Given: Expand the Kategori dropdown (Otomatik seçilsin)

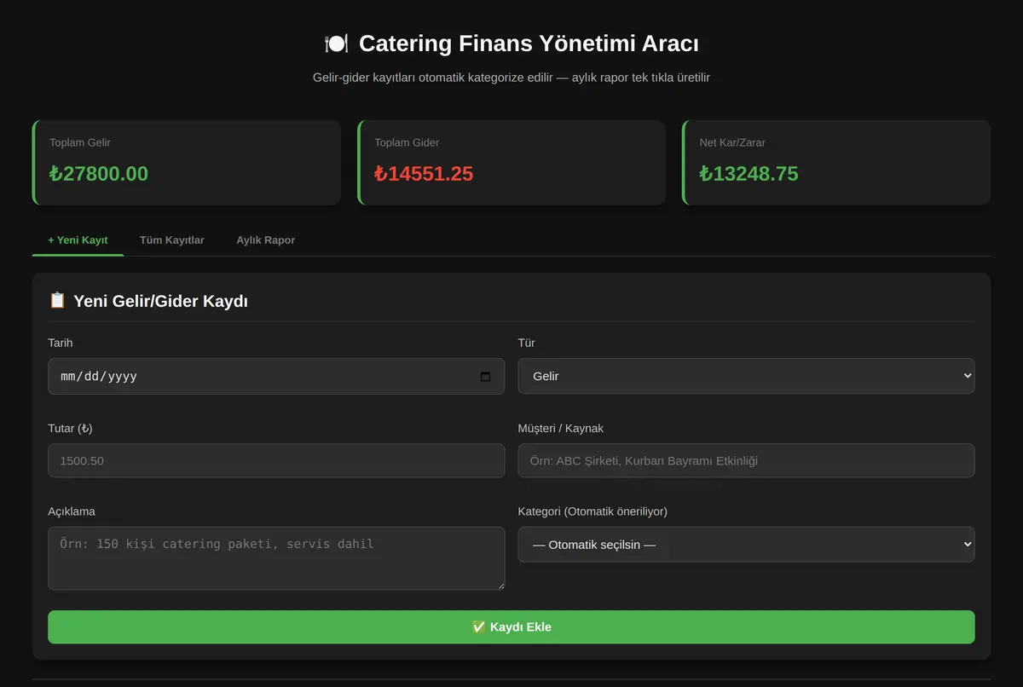Looking at the screenshot, I should pos(746,545).
